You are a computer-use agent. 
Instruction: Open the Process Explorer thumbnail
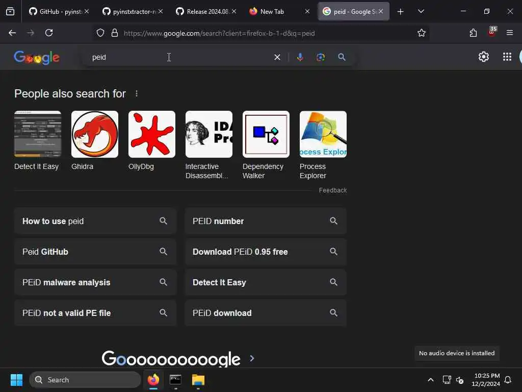[323, 134]
